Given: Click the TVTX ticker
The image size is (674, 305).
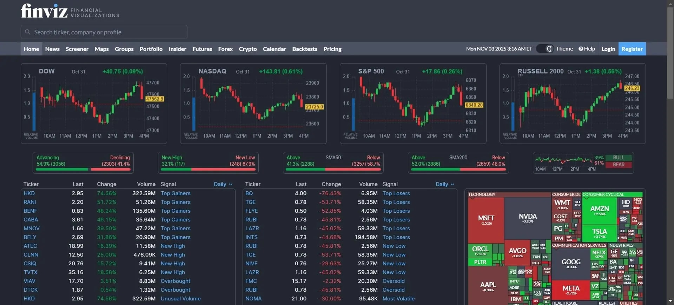Looking at the screenshot, I should point(31,272).
